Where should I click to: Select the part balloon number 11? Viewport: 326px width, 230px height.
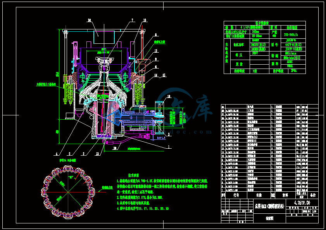(156, 50)
